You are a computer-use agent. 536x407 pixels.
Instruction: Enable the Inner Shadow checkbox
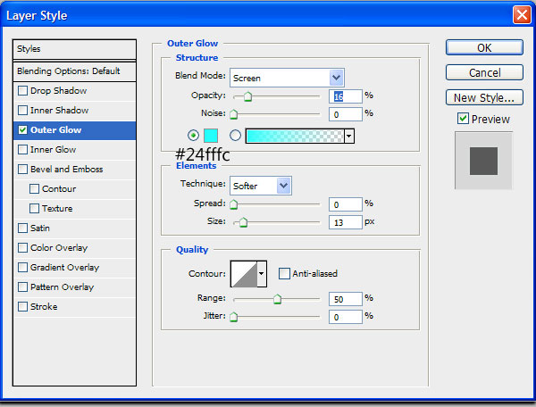23,111
